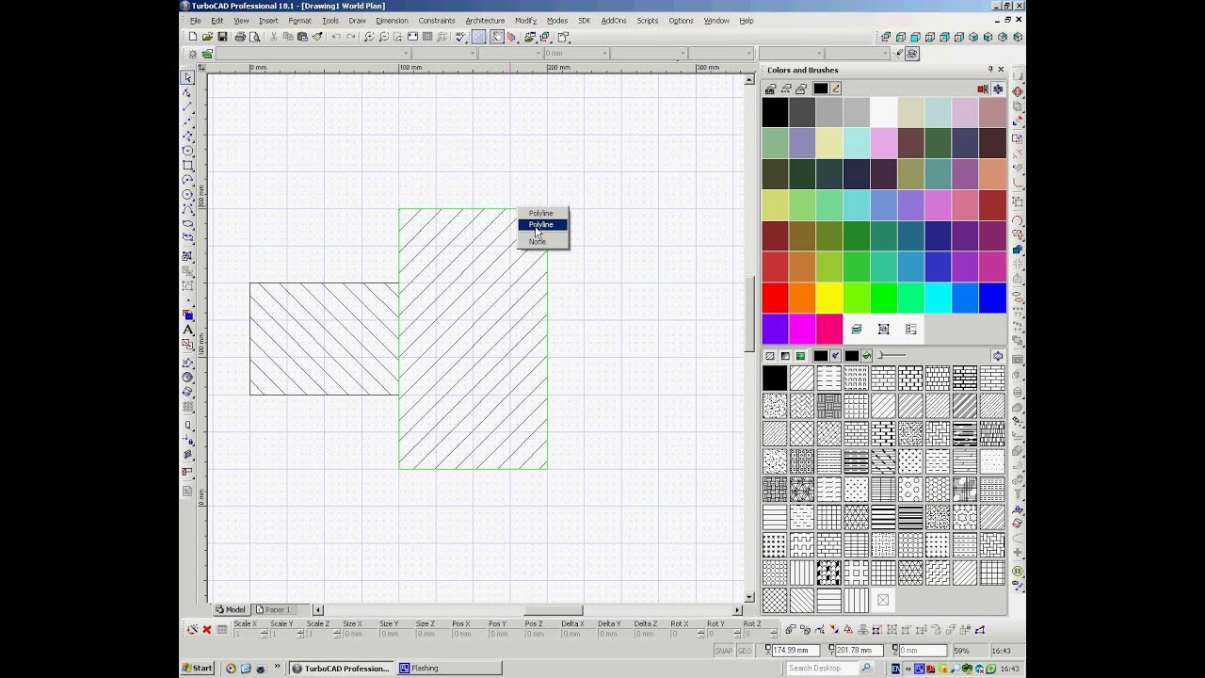Click the layers icon below color palette
This screenshot has width=1205, height=678.
pyautogui.click(x=857, y=329)
